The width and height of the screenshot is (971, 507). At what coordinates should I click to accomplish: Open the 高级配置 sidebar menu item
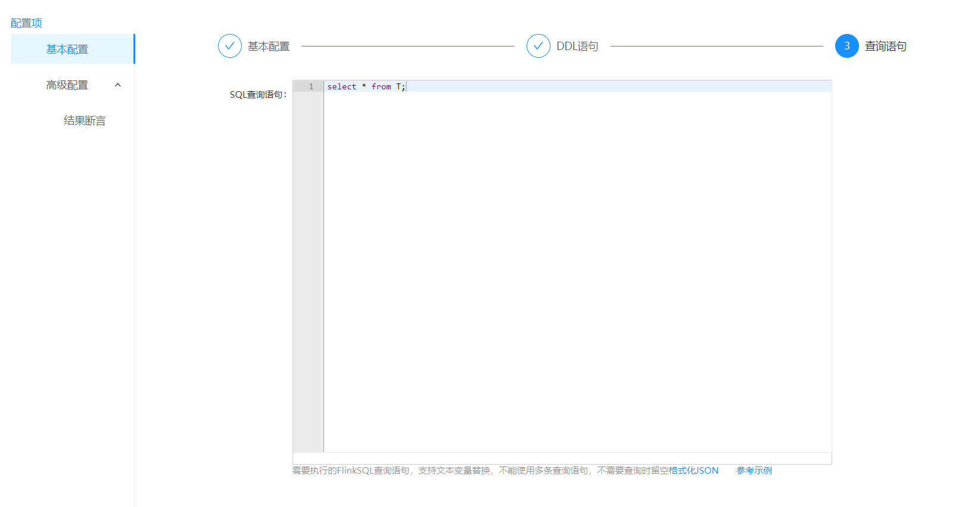[x=67, y=85]
